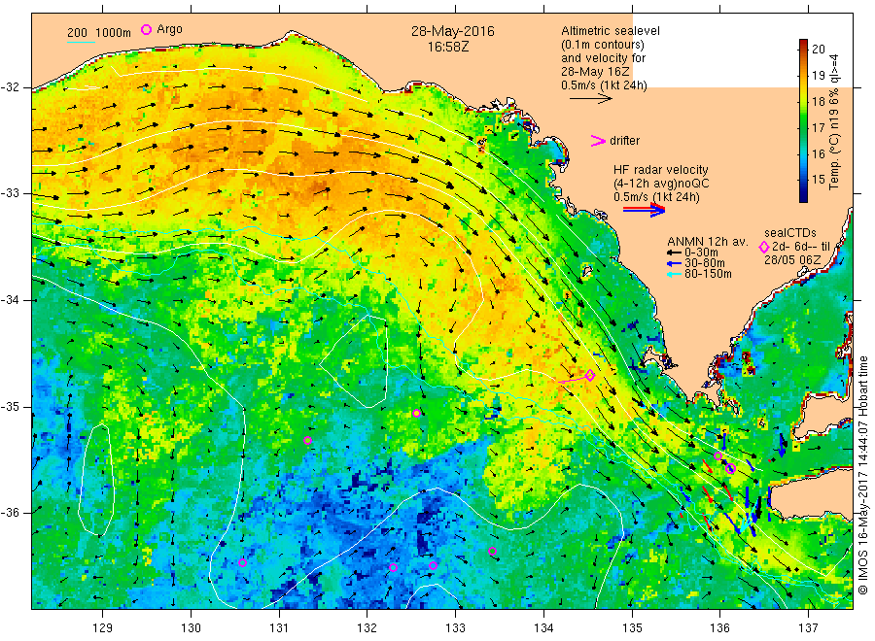Click the magenta Argo circle in the legend
The width and height of the screenshot is (875, 641).
tap(146, 29)
